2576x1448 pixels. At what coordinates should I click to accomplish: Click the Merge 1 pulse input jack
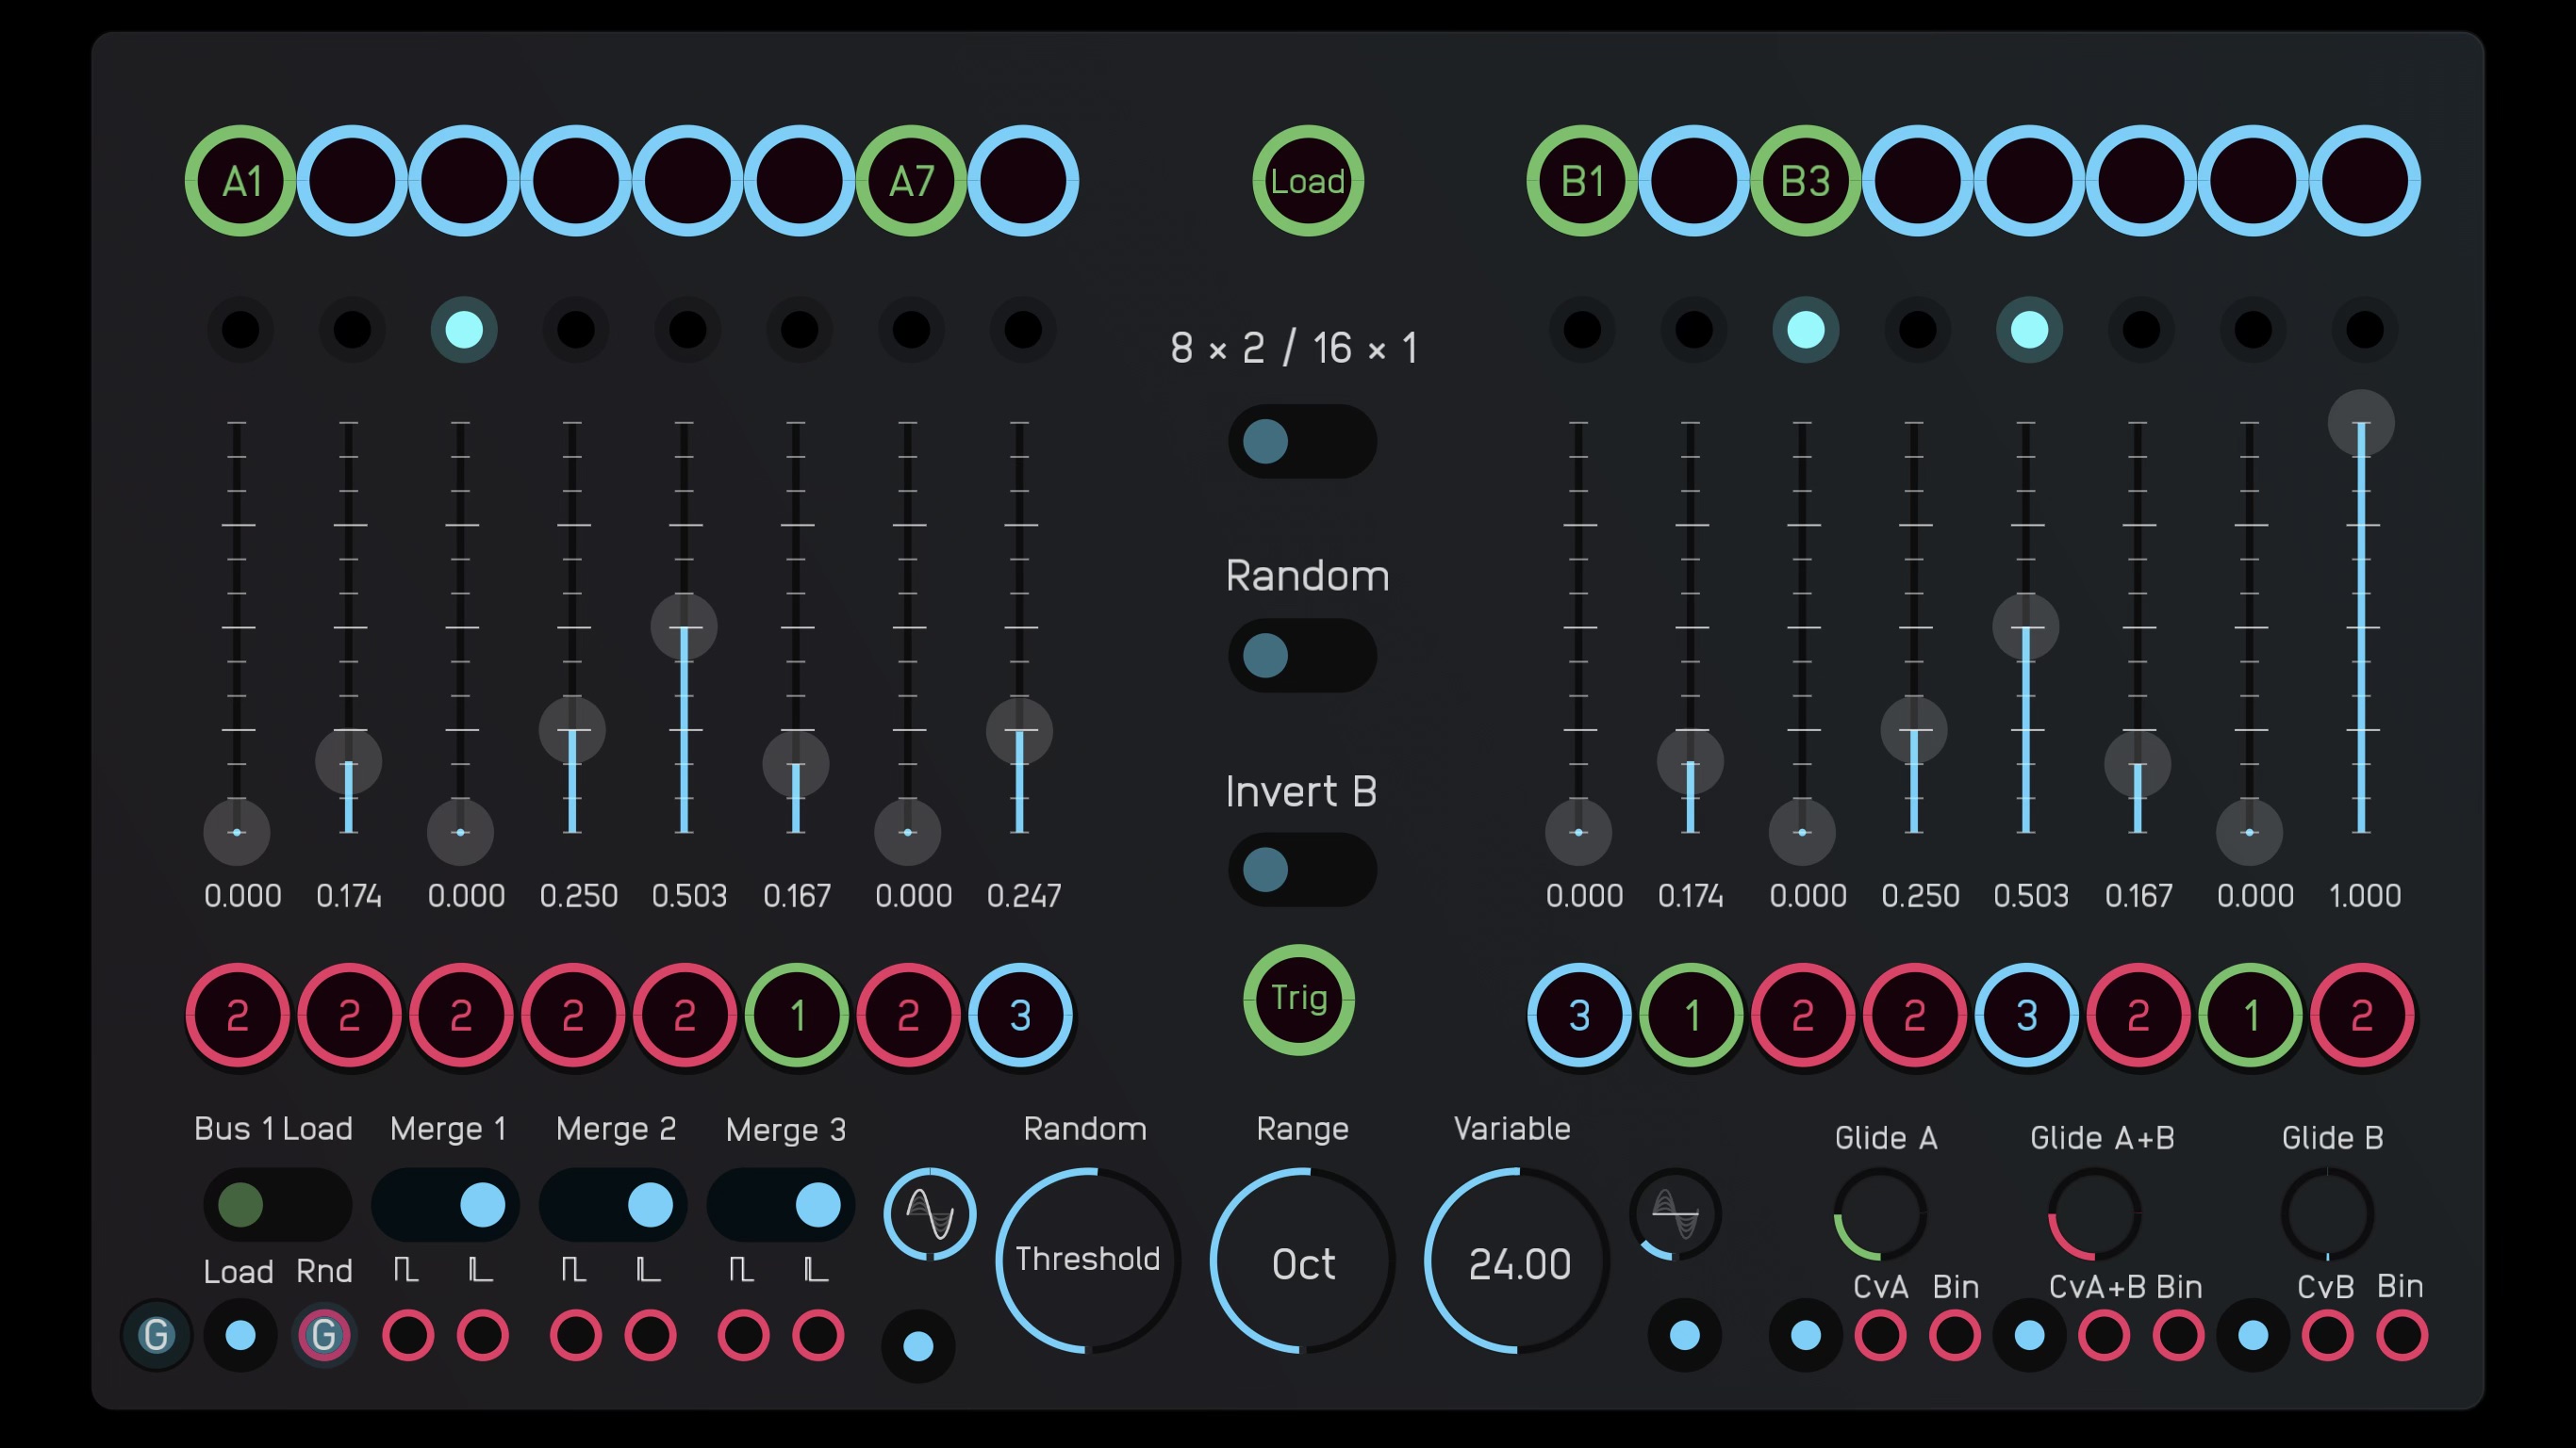coord(408,1335)
